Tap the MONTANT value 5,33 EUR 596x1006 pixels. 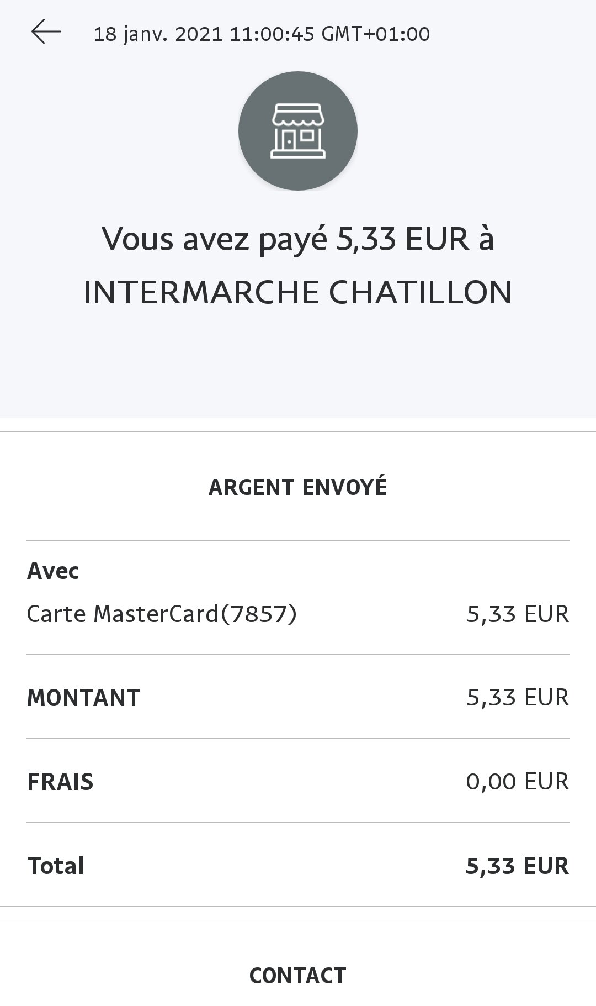517,698
